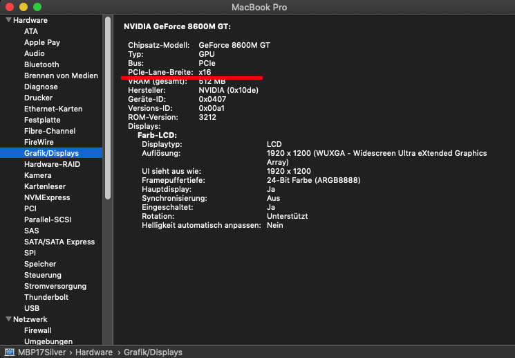Click the Netzwerk category label

(x=30, y=319)
